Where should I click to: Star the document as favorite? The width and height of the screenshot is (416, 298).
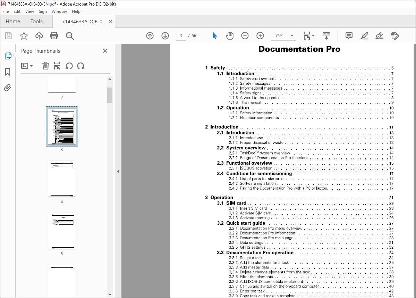24,36
